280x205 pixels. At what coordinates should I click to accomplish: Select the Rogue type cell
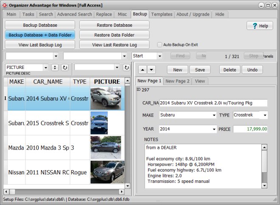[80, 172]
